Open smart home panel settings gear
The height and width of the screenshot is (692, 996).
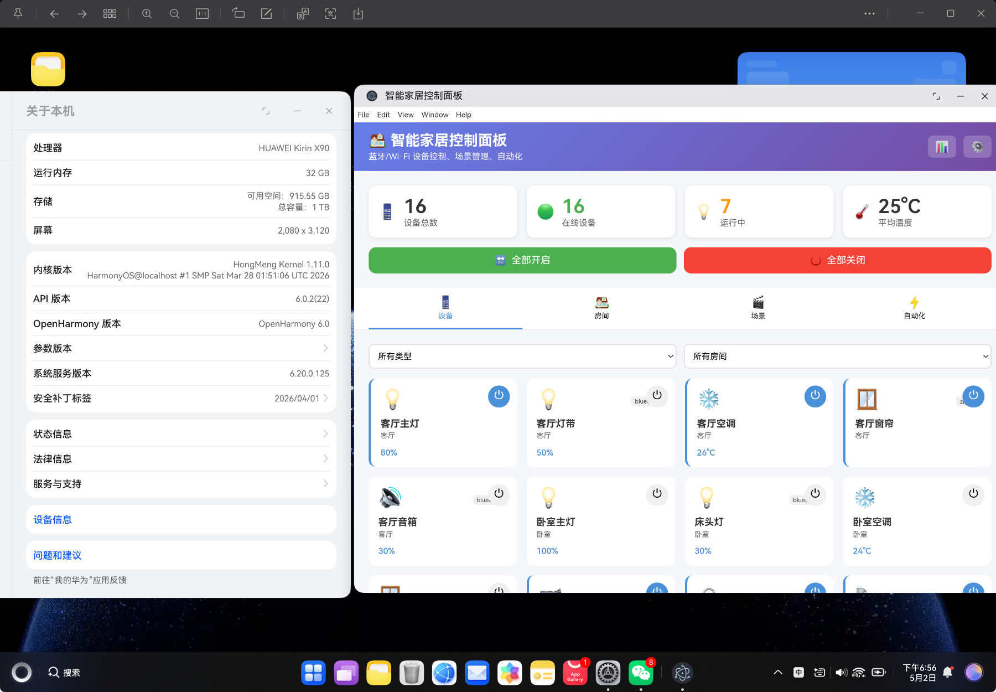pos(977,147)
